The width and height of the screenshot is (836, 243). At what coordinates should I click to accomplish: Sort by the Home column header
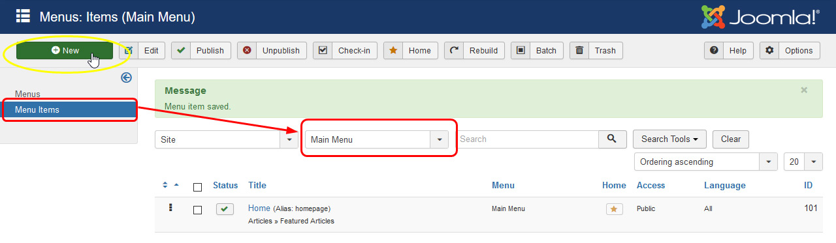tap(614, 186)
